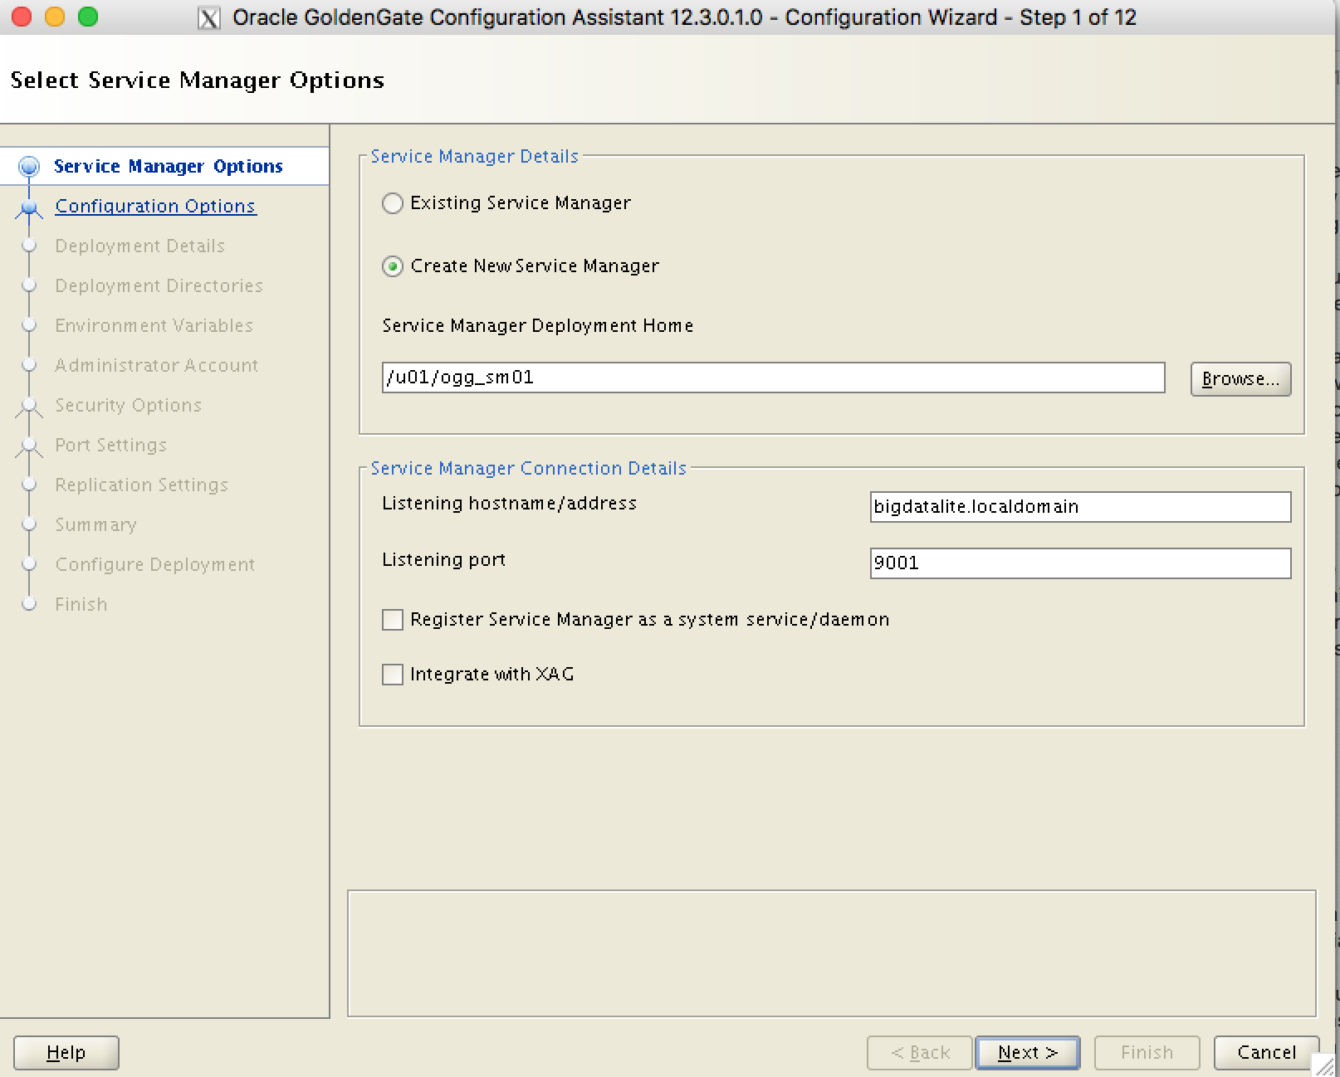Click the Configuration Options step icon
The image size is (1340, 1077).
(30, 206)
